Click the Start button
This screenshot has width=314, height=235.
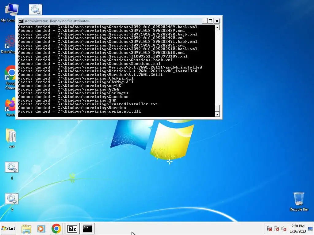pos(8,228)
